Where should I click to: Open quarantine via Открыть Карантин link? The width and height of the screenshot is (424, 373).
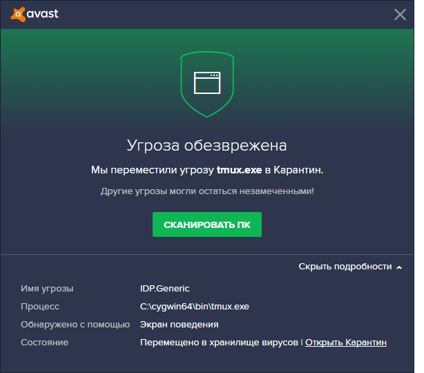346,343
